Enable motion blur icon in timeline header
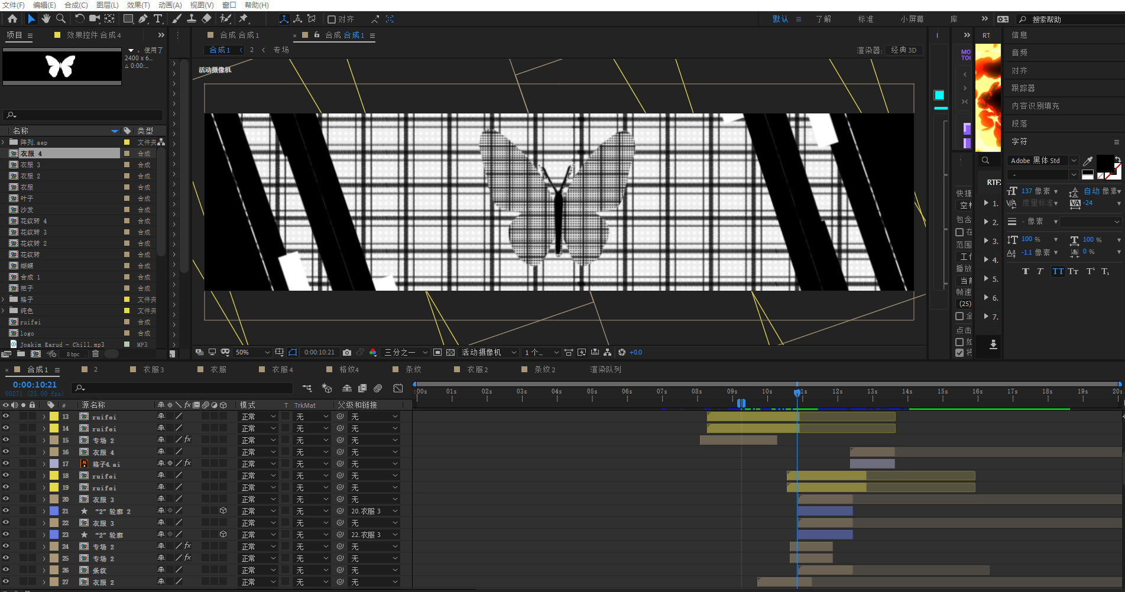Image resolution: width=1125 pixels, height=592 pixels. [378, 388]
